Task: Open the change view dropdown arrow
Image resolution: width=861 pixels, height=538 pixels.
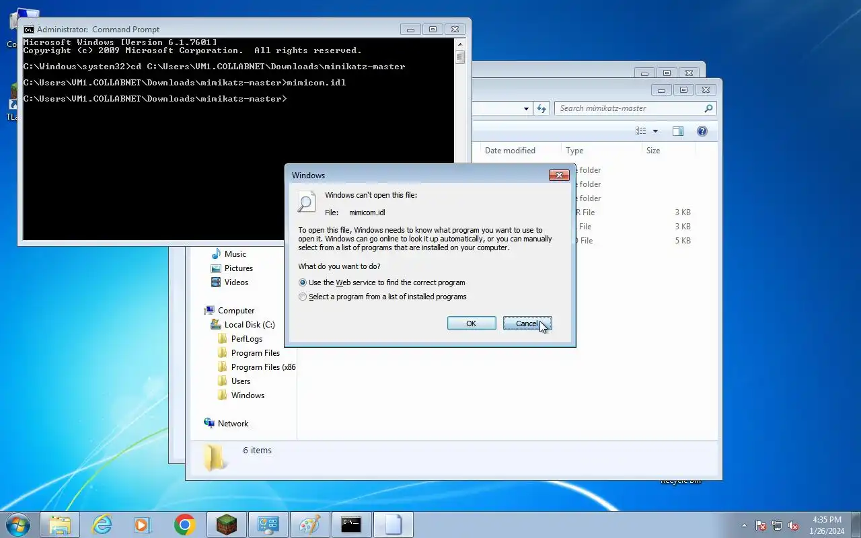Action: coord(655,131)
